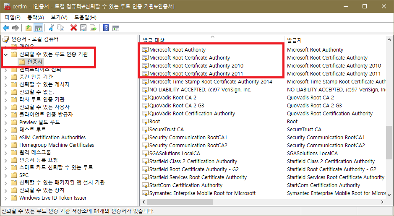Click the horizontal scrollbar left arrow

tap(144, 202)
